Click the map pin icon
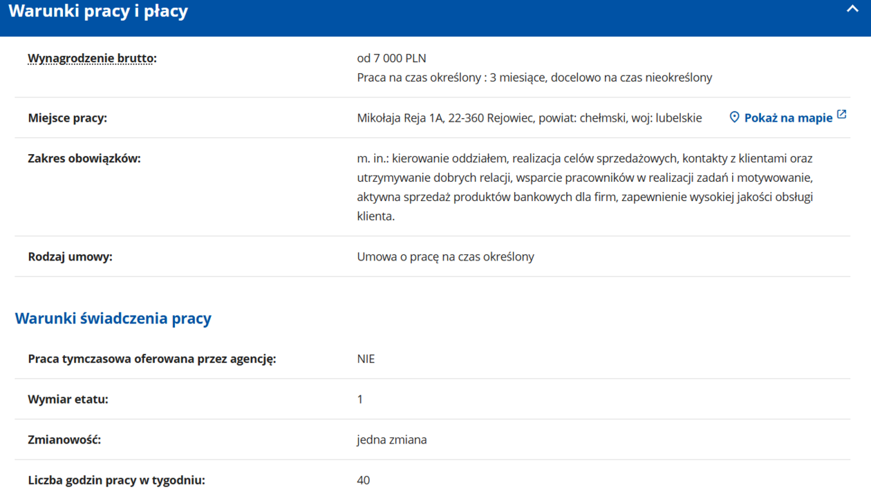Viewport: 871px width, 492px height. point(734,117)
